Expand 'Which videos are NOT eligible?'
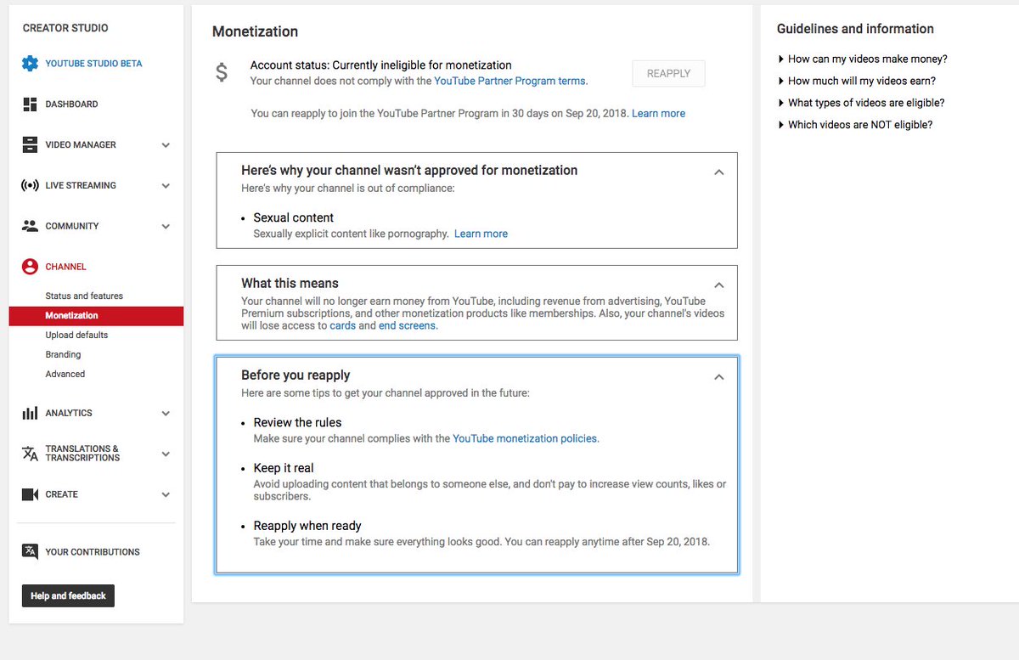 855,125
